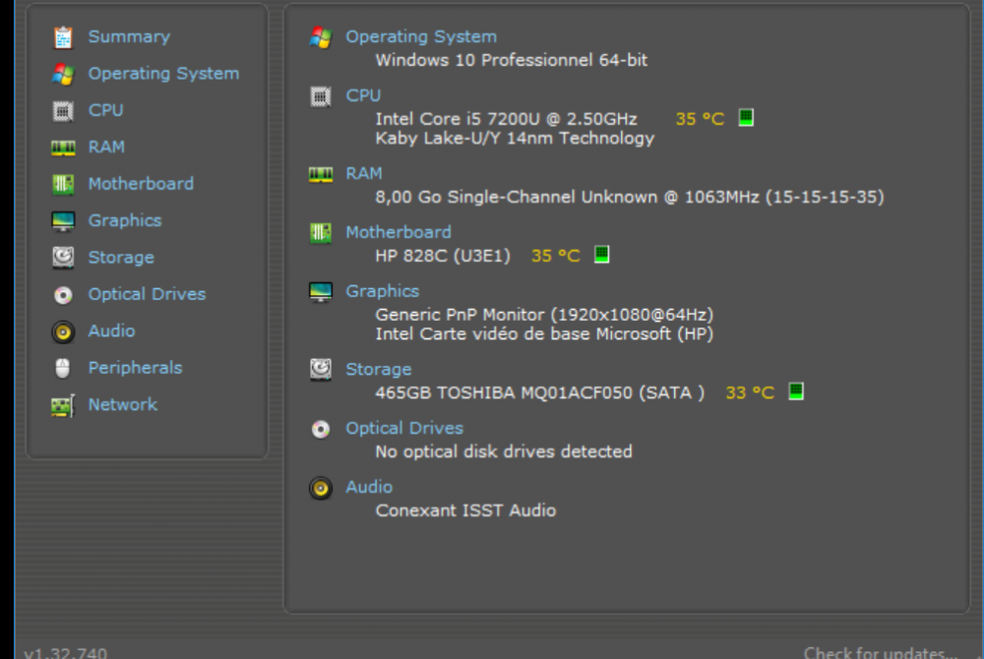Open the CPU heading link in summary
Viewport: 984px width, 659px height.
[x=363, y=95]
